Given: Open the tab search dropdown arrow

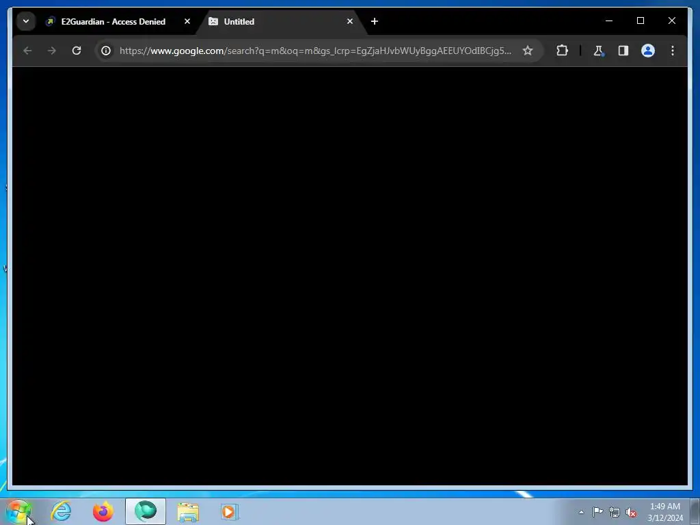Looking at the screenshot, I should point(26,21).
